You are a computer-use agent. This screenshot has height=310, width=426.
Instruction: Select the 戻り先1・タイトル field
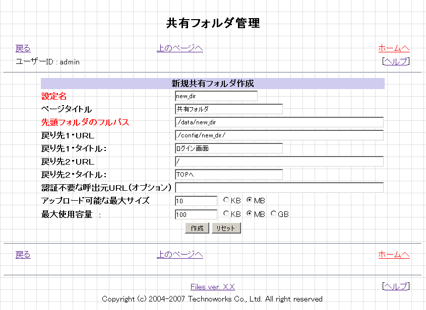(x=228, y=148)
